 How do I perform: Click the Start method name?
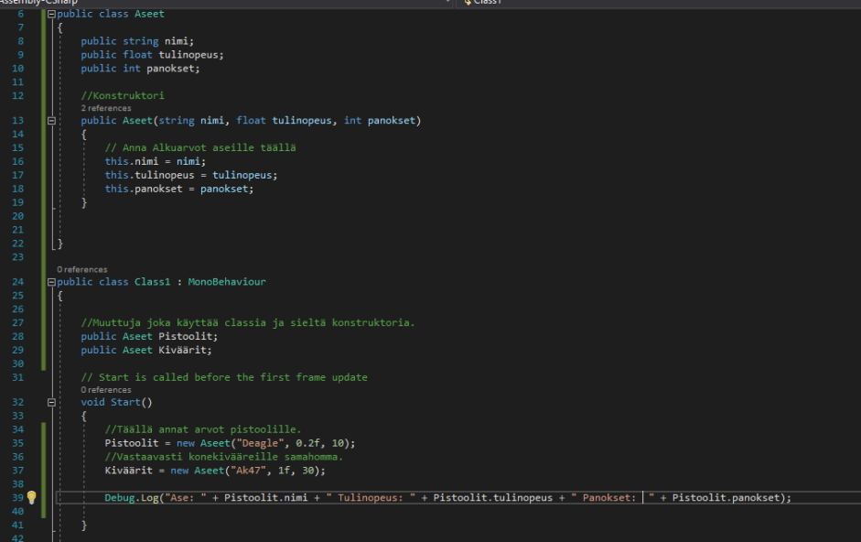(x=125, y=402)
